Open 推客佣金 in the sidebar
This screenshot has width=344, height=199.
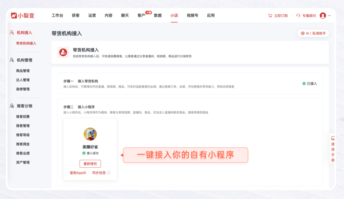pos(23,144)
